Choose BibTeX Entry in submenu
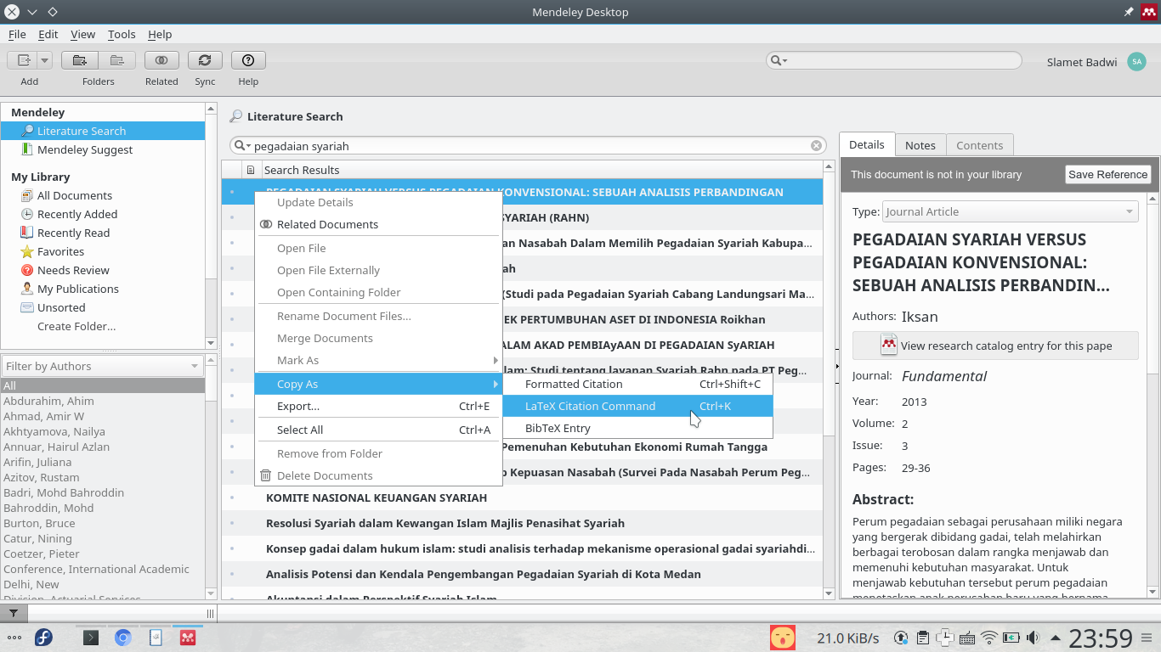Image resolution: width=1161 pixels, height=652 pixels. [637, 428]
